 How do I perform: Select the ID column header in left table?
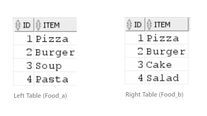pyautogui.click(x=24, y=25)
